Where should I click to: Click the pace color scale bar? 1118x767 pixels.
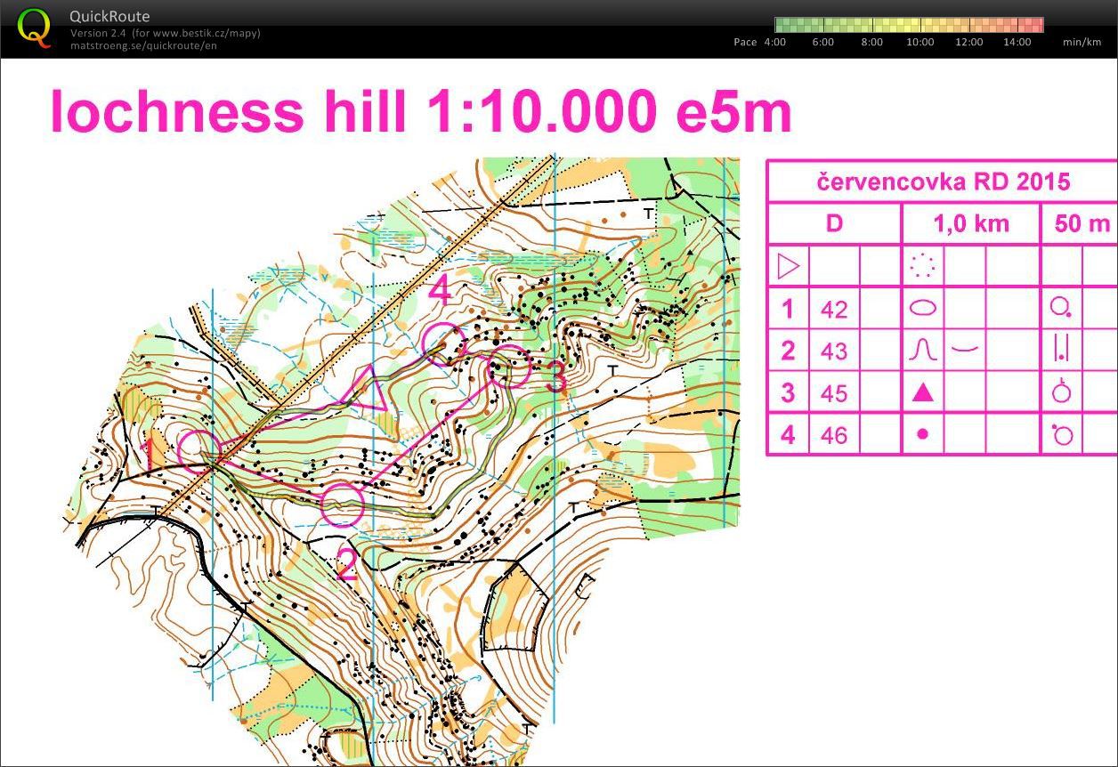pyautogui.click(x=909, y=25)
